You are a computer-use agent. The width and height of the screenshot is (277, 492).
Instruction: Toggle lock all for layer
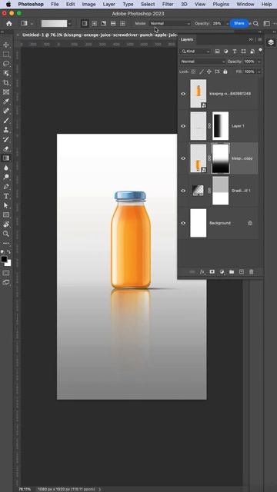click(225, 71)
